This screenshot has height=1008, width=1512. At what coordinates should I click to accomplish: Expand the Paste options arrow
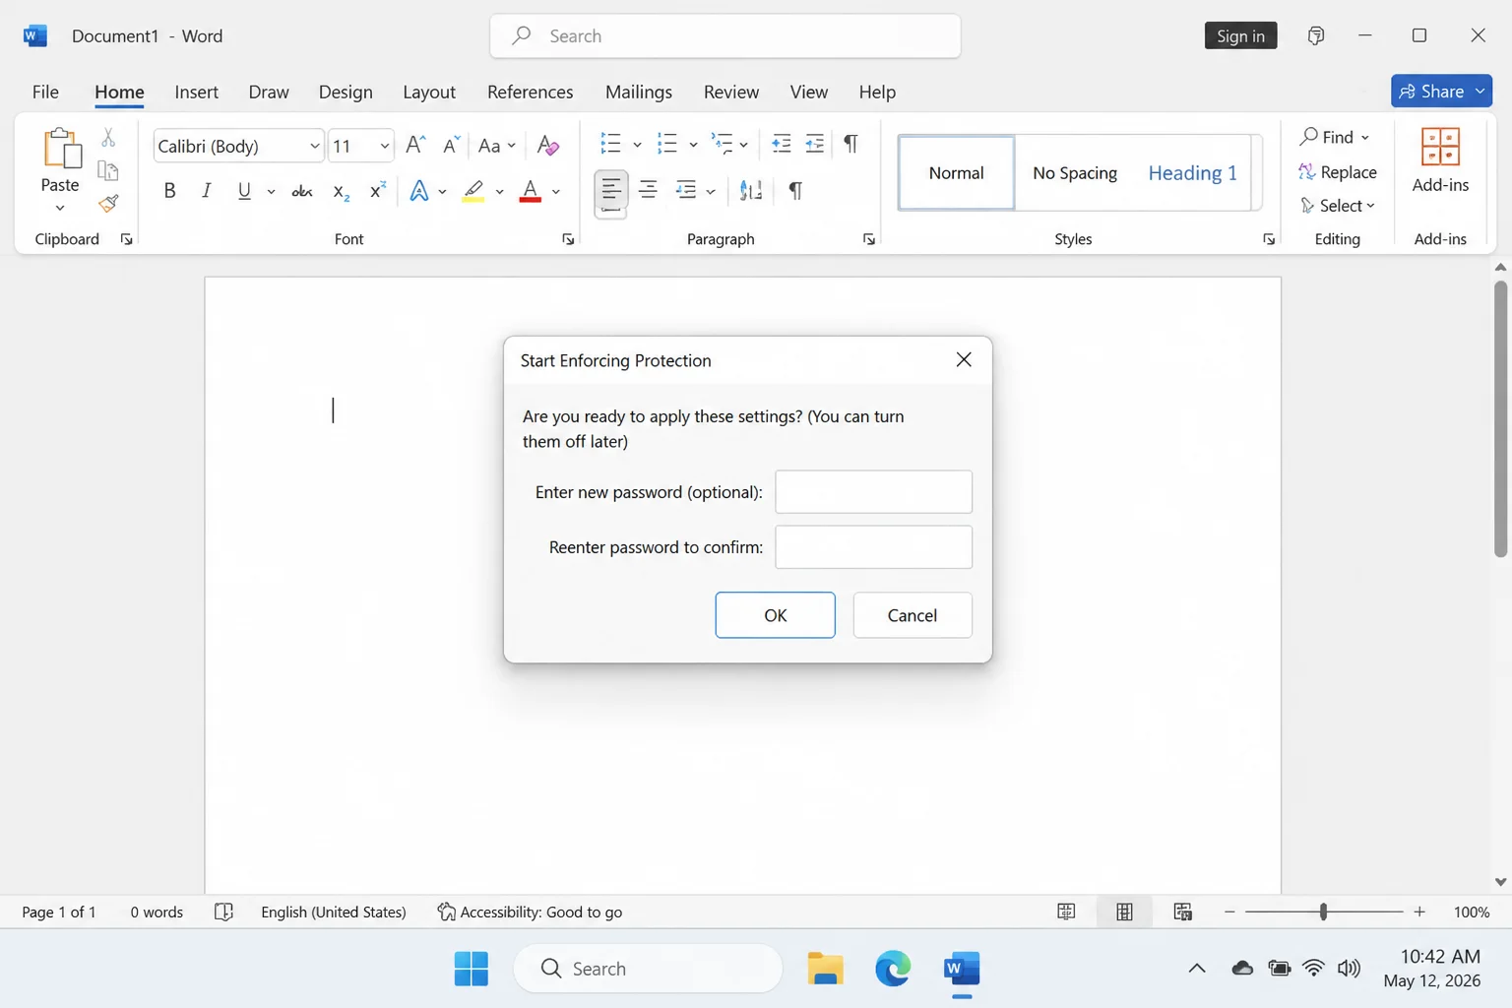(x=60, y=208)
